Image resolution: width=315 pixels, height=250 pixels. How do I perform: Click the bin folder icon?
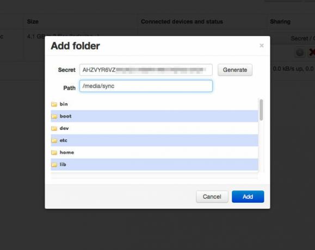tap(54, 104)
